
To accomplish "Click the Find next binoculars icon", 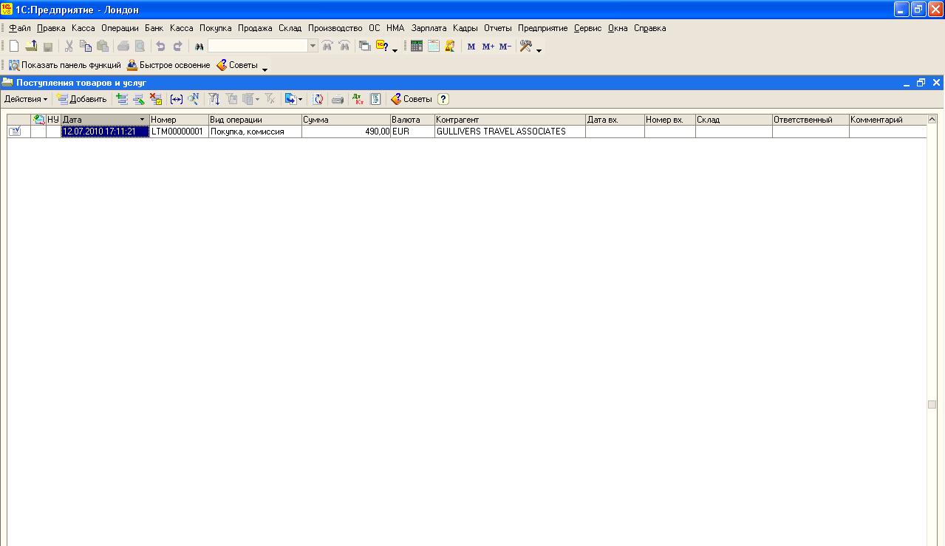I will pyautogui.click(x=344, y=46).
